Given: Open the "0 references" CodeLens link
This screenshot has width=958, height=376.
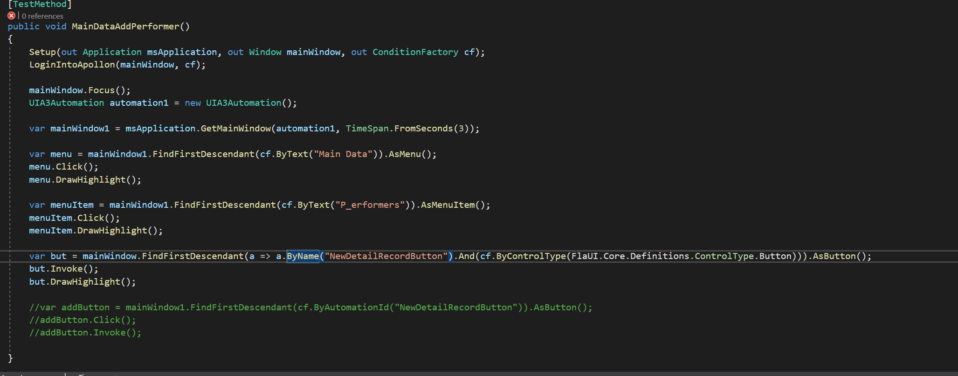Looking at the screenshot, I should (42, 16).
